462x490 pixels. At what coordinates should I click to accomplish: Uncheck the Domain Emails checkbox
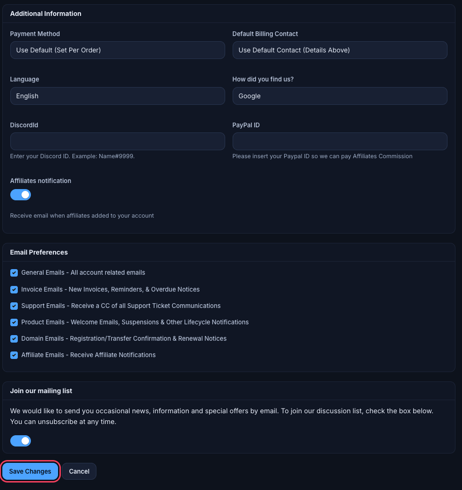click(14, 339)
